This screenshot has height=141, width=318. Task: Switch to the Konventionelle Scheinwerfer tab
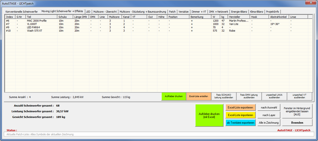(x=21, y=12)
